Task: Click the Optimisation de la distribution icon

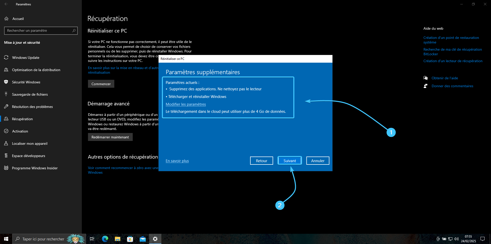Action: pos(6,70)
